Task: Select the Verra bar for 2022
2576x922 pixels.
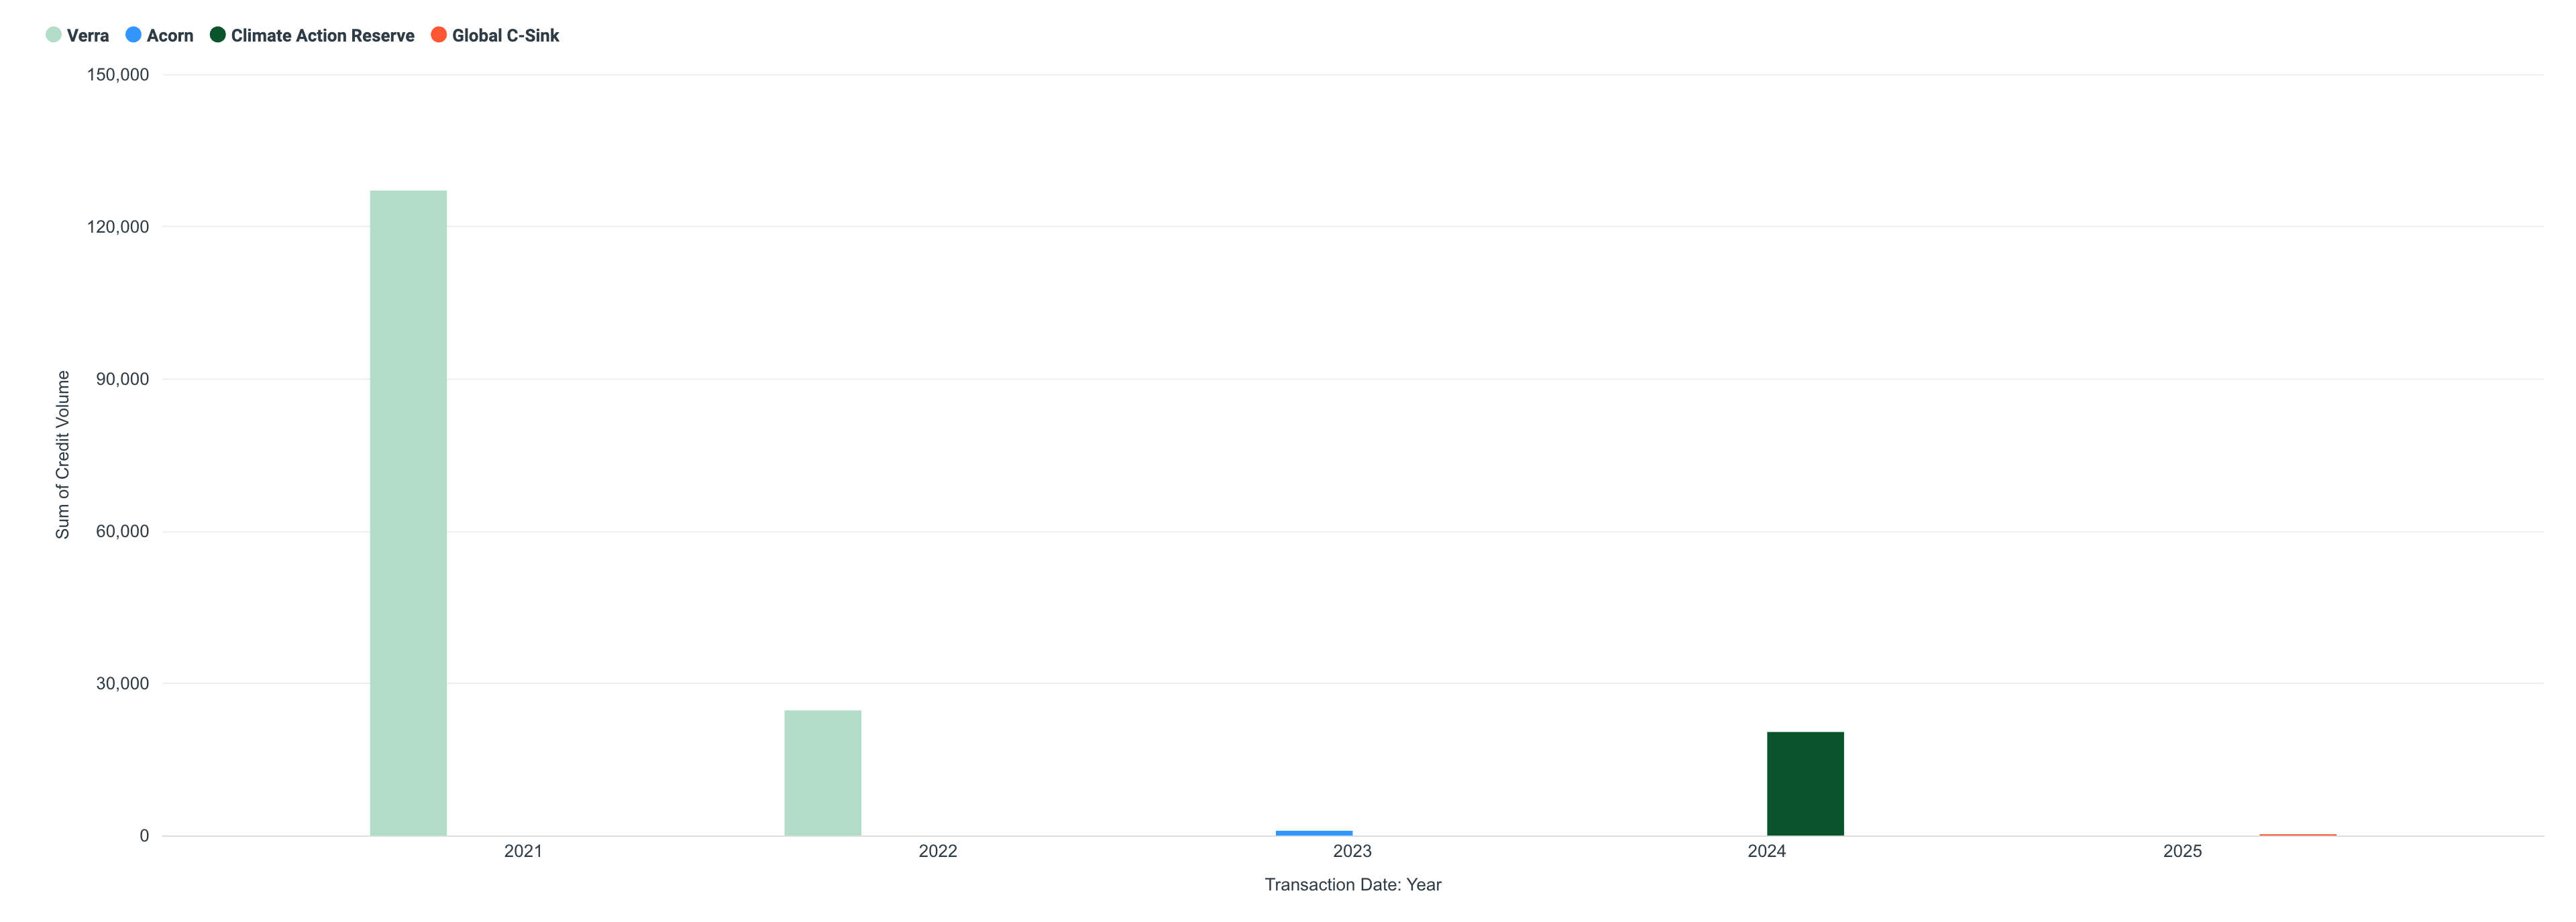Action: (822, 772)
